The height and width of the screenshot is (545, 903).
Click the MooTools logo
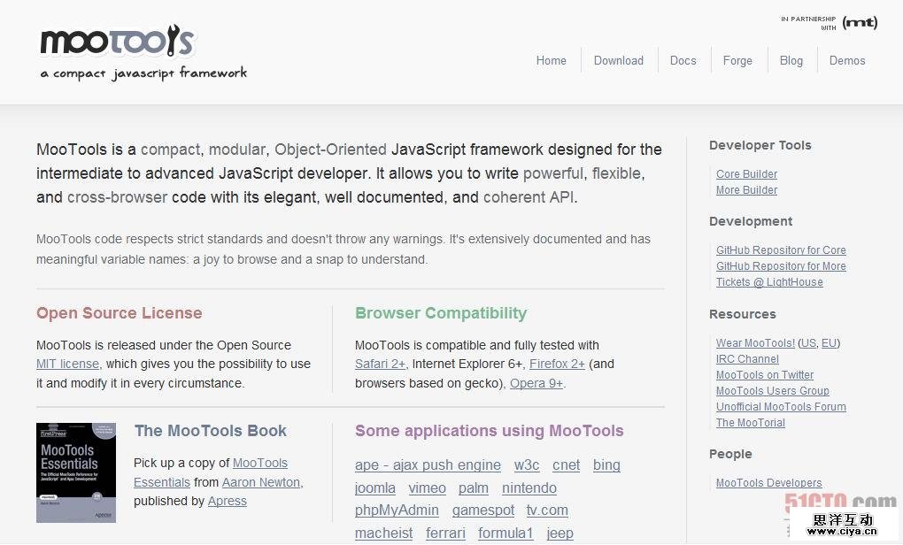[117, 42]
